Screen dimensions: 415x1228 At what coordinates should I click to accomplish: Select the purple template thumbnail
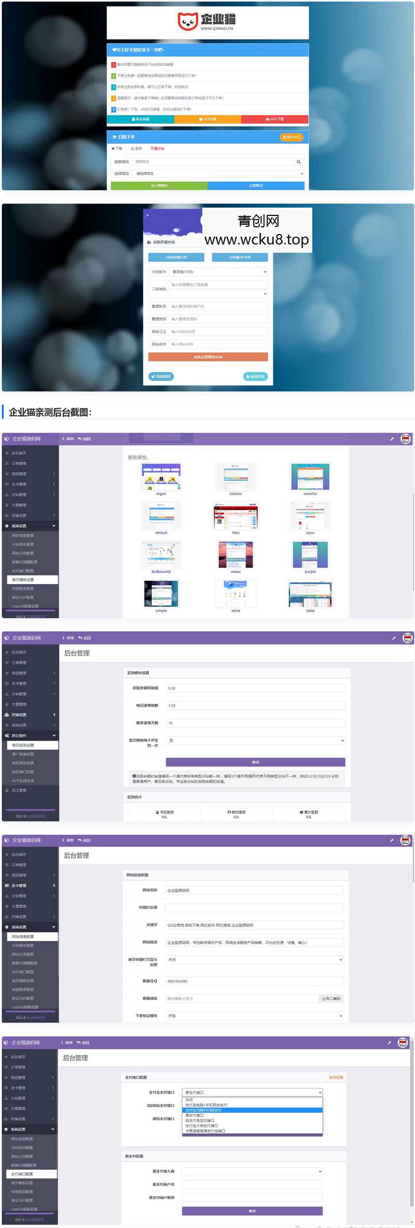click(310, 555)
